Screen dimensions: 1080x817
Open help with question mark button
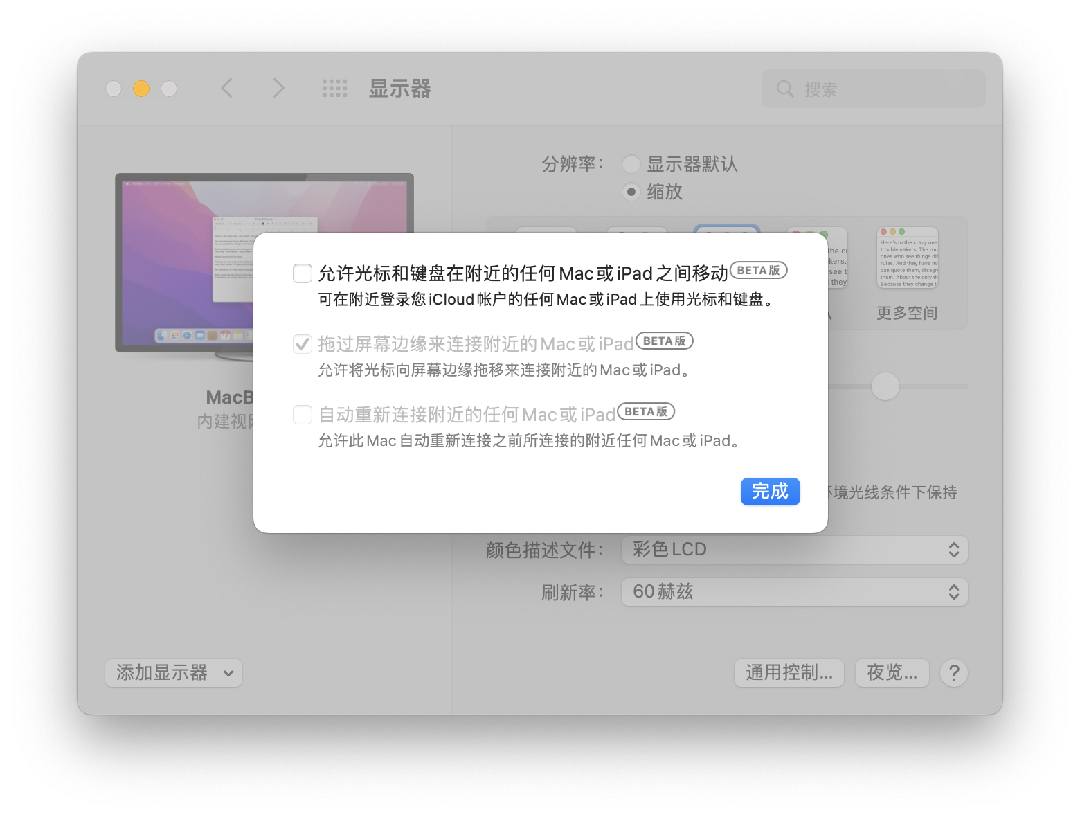tap(953, 673)
